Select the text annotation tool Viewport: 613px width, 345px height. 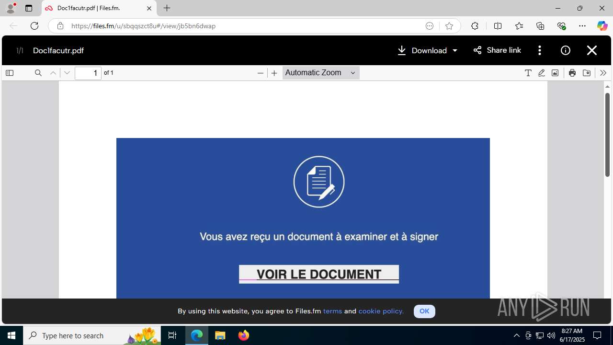[x=528, y=73]
